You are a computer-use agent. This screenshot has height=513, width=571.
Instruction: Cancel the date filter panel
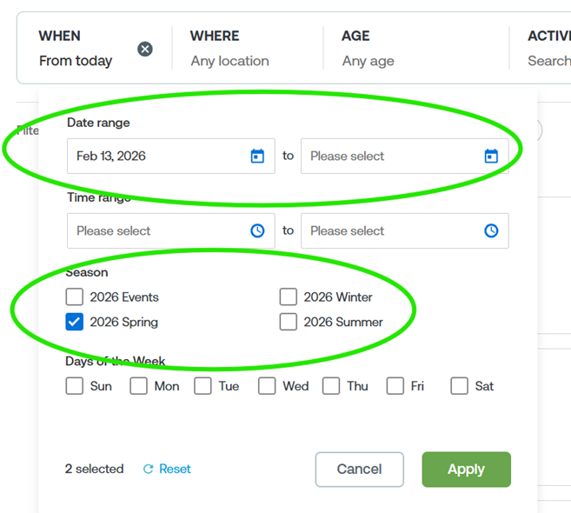point(359,470)
